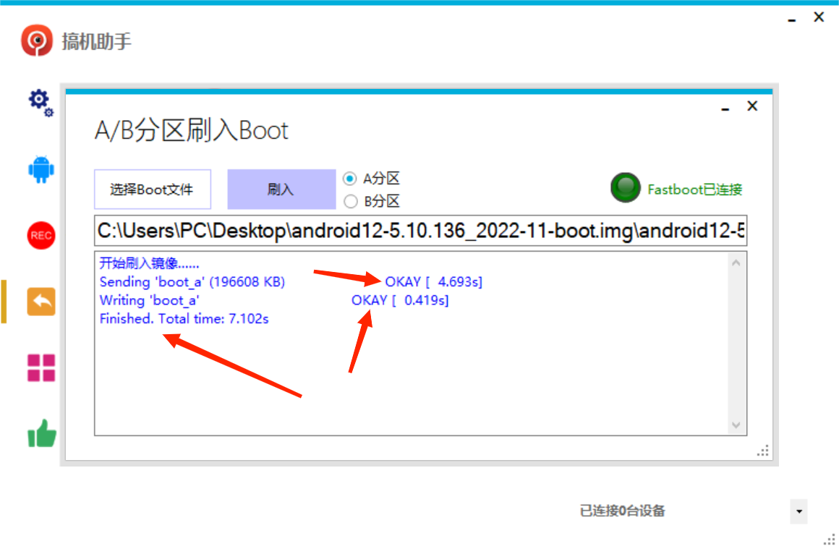Open the pink four-square grid icon

[x=41, y=367]
